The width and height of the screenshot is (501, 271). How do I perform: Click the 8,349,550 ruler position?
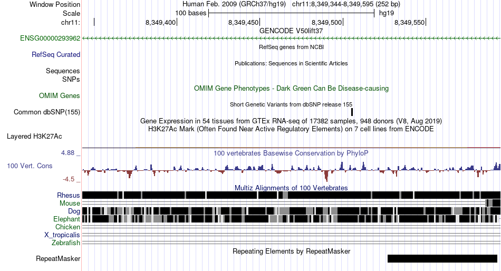click(x=410, y=22)
